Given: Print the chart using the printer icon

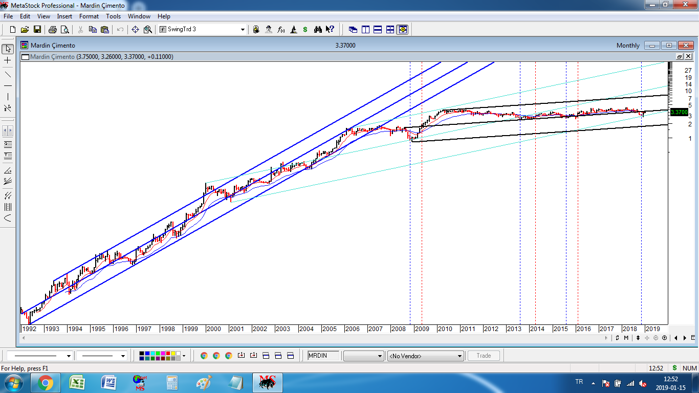Looking at the screenshot, I should pyautogui.click(x=53, y=30).
